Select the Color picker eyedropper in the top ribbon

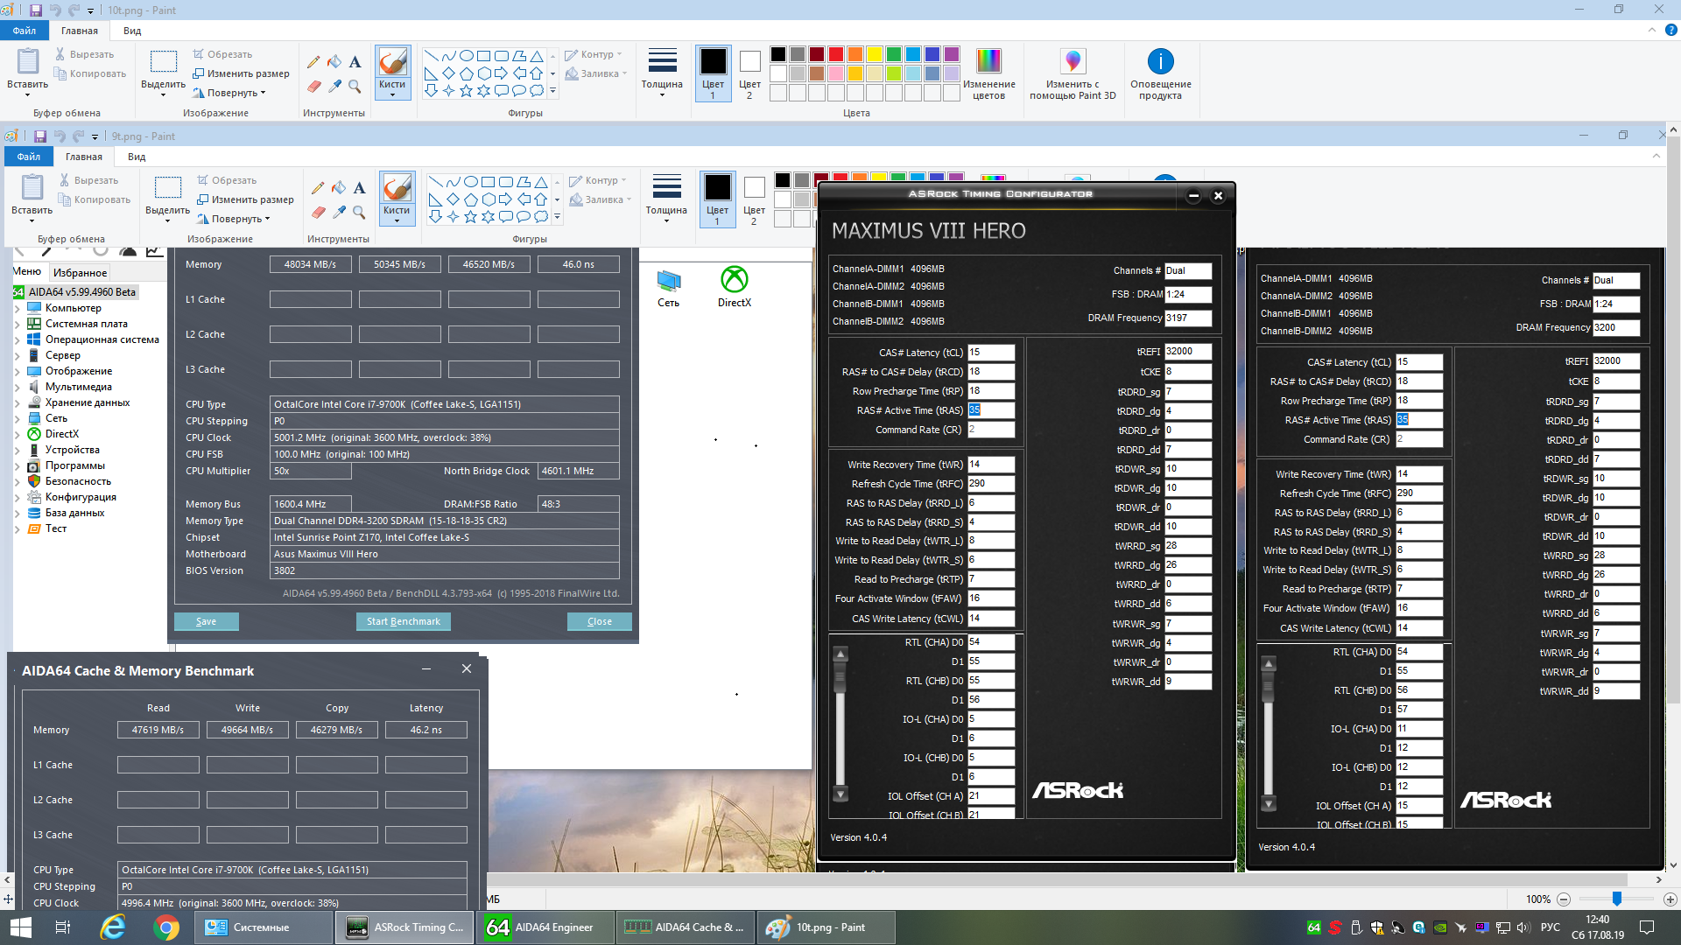tap(334, 86)
